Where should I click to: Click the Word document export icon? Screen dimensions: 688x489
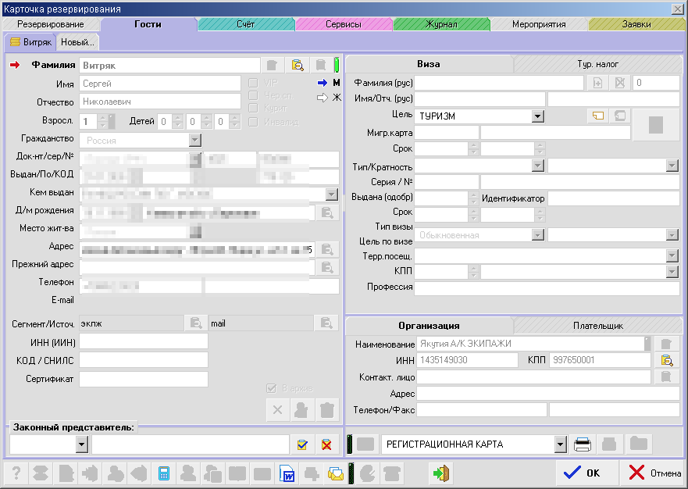pos(287,473)
